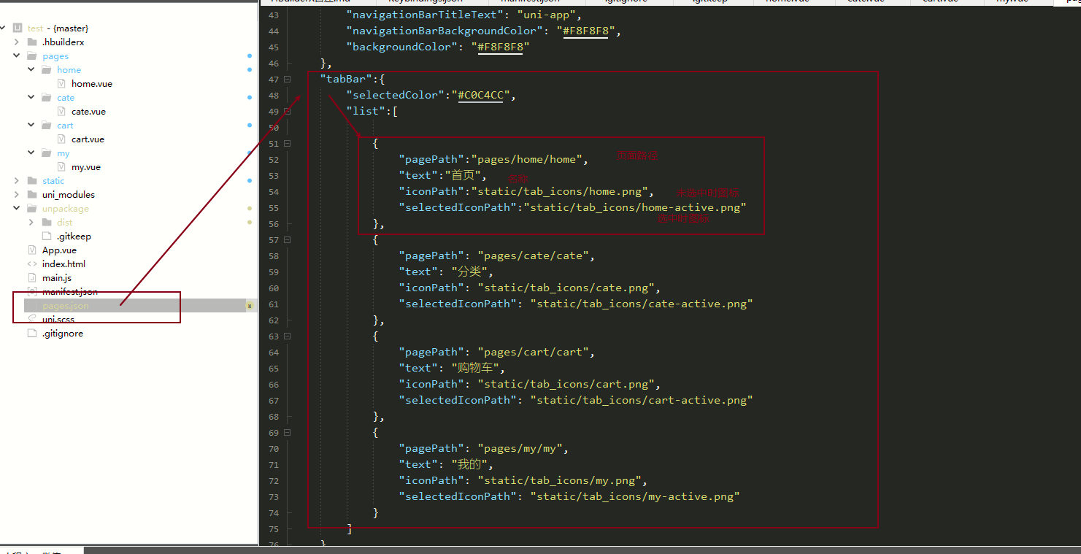
Task: Collapse the cate folder chevron
Action: pyautogui.click(x=31, y=98)
